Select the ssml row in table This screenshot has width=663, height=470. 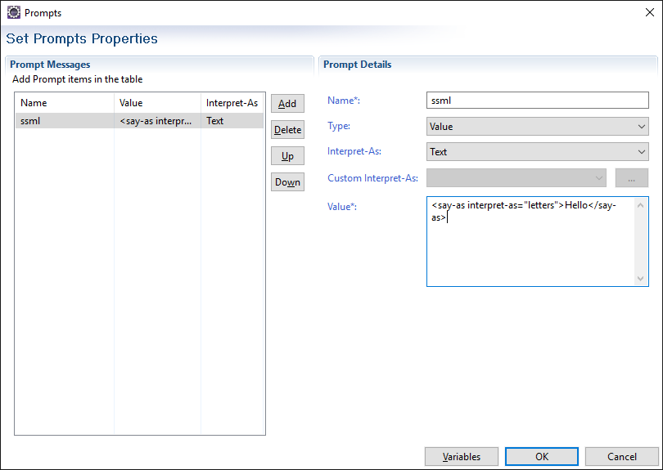click(139, 121)
